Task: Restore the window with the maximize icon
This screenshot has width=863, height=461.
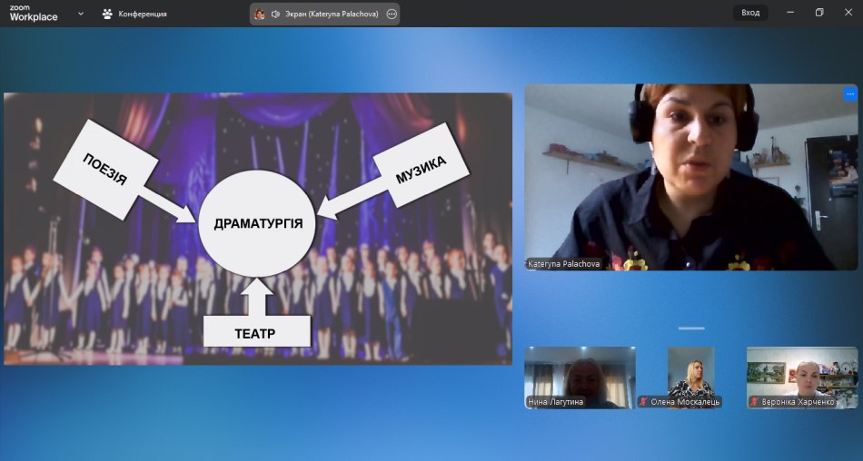Action: point(819,13)
